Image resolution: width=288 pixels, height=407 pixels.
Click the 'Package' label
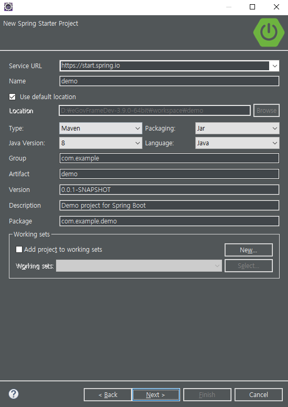[x=20, y=221]
